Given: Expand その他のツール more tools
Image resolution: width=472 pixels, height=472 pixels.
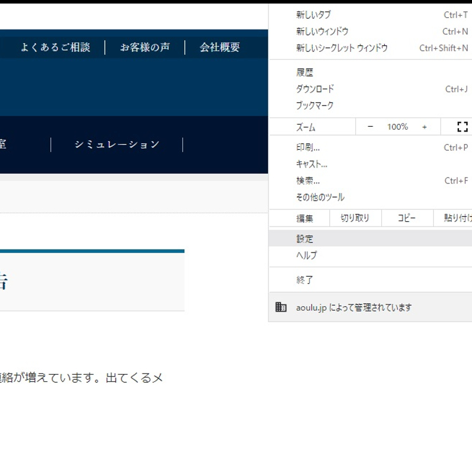Looking at the screenshot, I should (371, 197).
